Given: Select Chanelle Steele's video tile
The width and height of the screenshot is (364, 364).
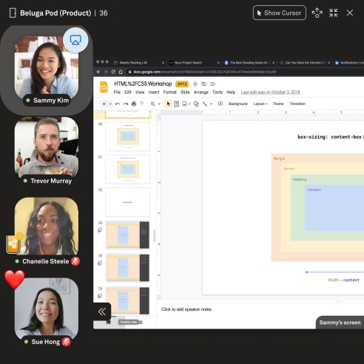Looking at the screenshot, I should click(47, 226).
